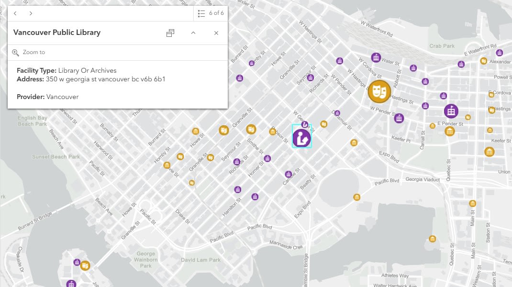Click theatre masks marker on Granville St near Howe St
512x287 pixels.
pos(223,130)
